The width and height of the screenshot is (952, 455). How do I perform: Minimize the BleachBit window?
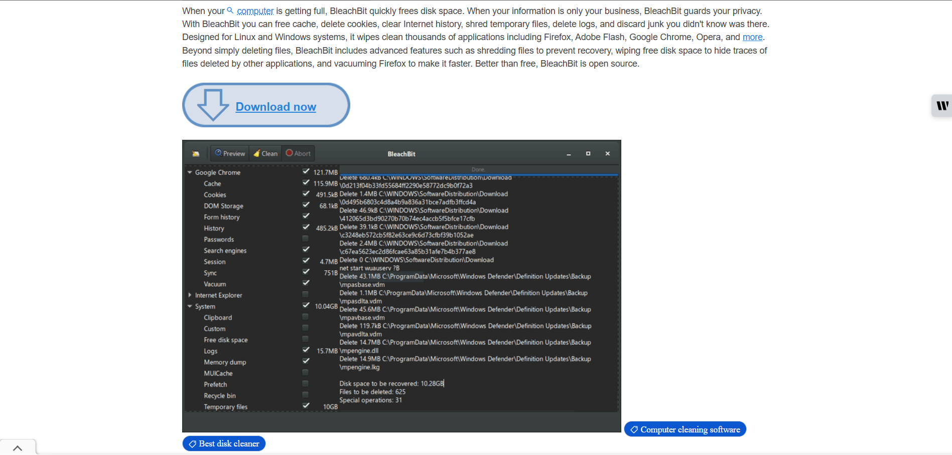(x=569, y=154)
